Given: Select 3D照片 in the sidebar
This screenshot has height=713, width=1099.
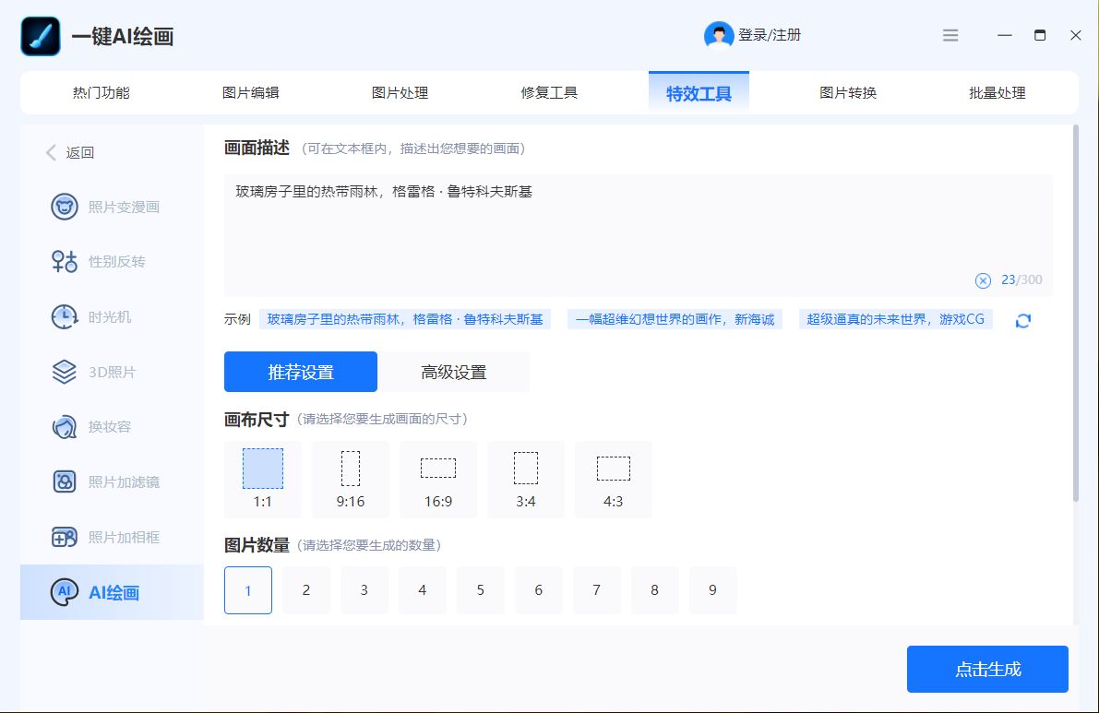Looking at the screenshot, I should pyautogui.click(x=113, y=372).
